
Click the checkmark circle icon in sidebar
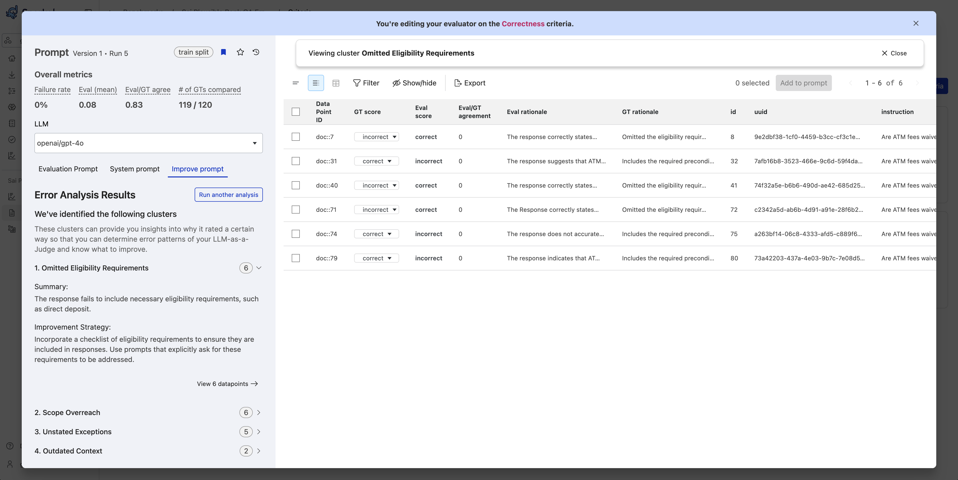click(12, 140)
